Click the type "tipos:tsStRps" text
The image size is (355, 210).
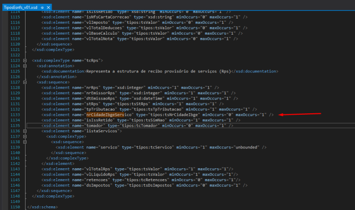point(133,104)
